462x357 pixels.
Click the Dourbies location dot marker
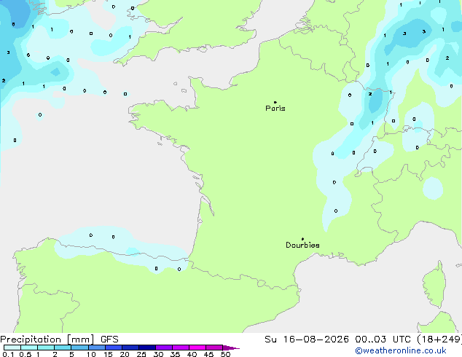coord(302,239)
